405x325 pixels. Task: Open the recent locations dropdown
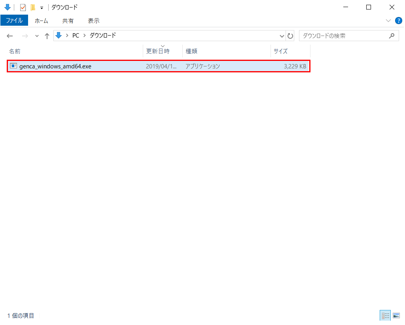37,36
